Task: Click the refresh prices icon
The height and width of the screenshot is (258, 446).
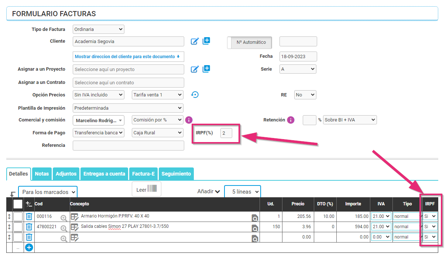Action: click(x=195, y=95)
